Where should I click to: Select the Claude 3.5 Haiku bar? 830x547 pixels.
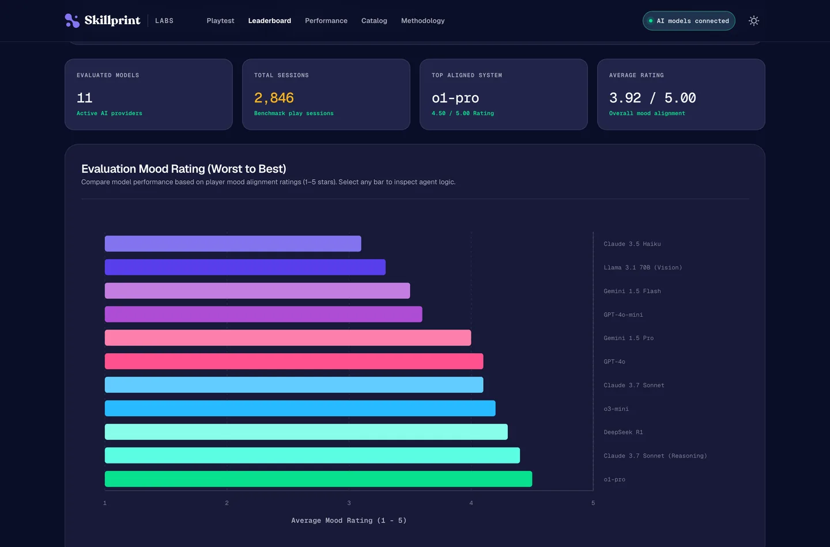[233, 244]
